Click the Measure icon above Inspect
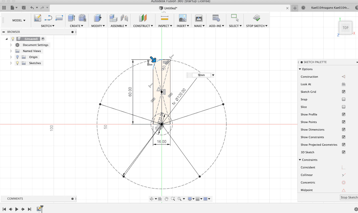358x213 pixels. click(164, 18)
